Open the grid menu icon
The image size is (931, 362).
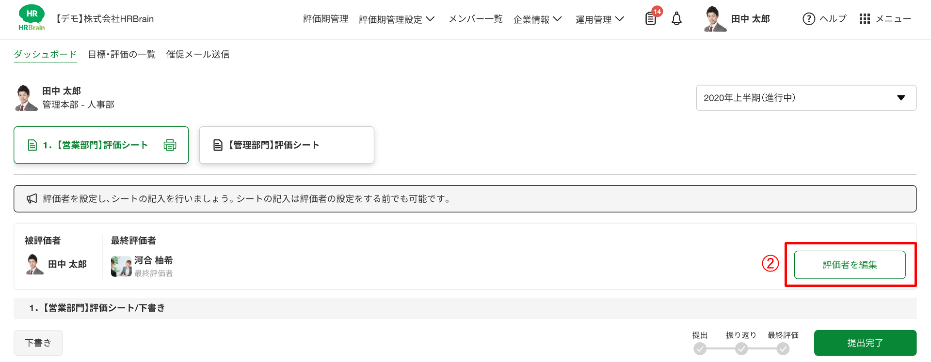click(x=865, y=19)
